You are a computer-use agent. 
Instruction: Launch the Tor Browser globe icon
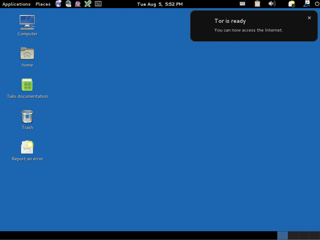pyautogui.click(x=58, y=4)
